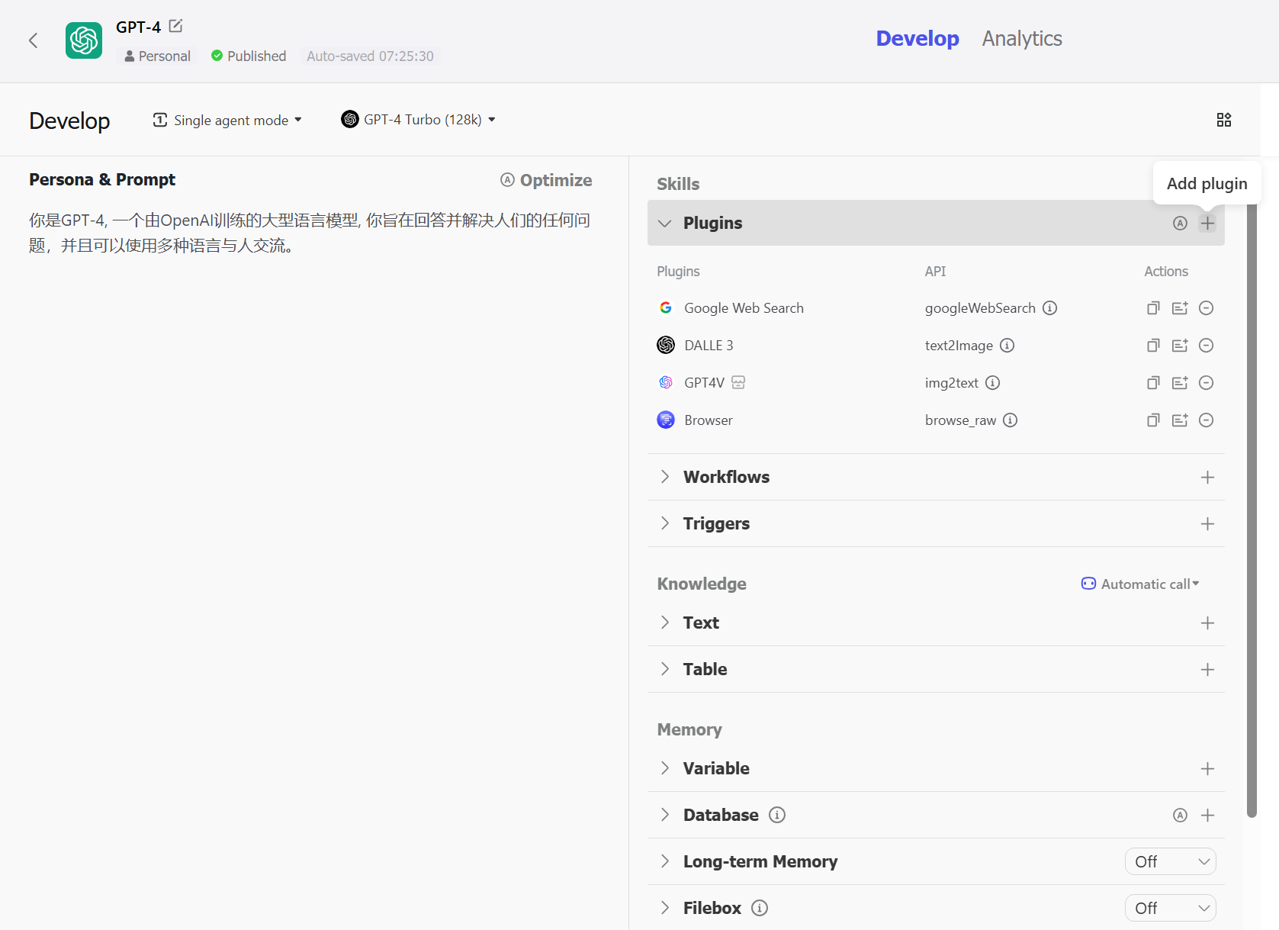Expand the Triggers section
This screenshot has width=1279, height=930.
click(x=665, y=523)
